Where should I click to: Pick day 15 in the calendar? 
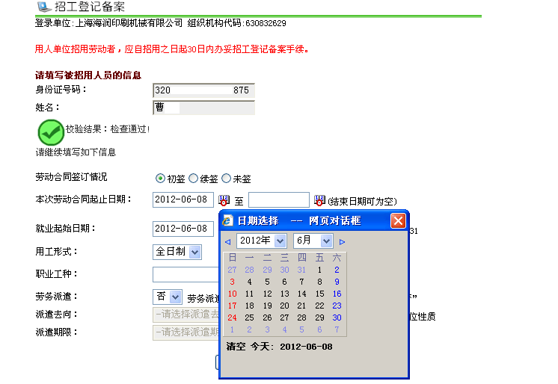pos(319,294)
